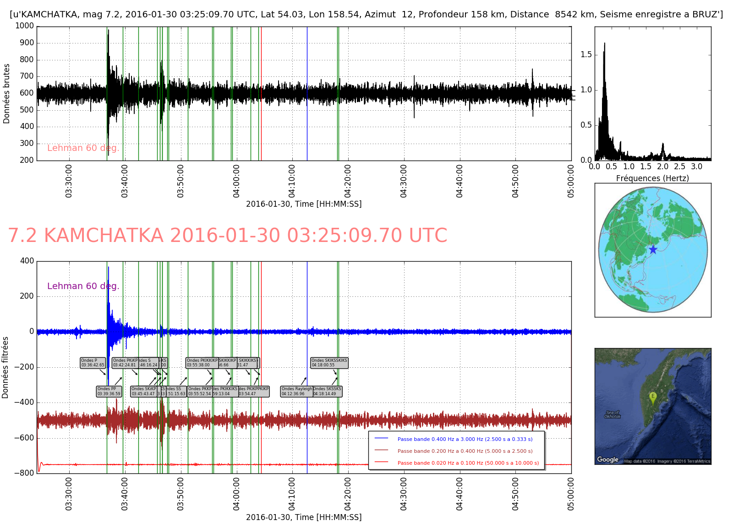Click the Google logo on the satellite map
The height and width of the screenshot is (526, 733).
coord(607,459)
